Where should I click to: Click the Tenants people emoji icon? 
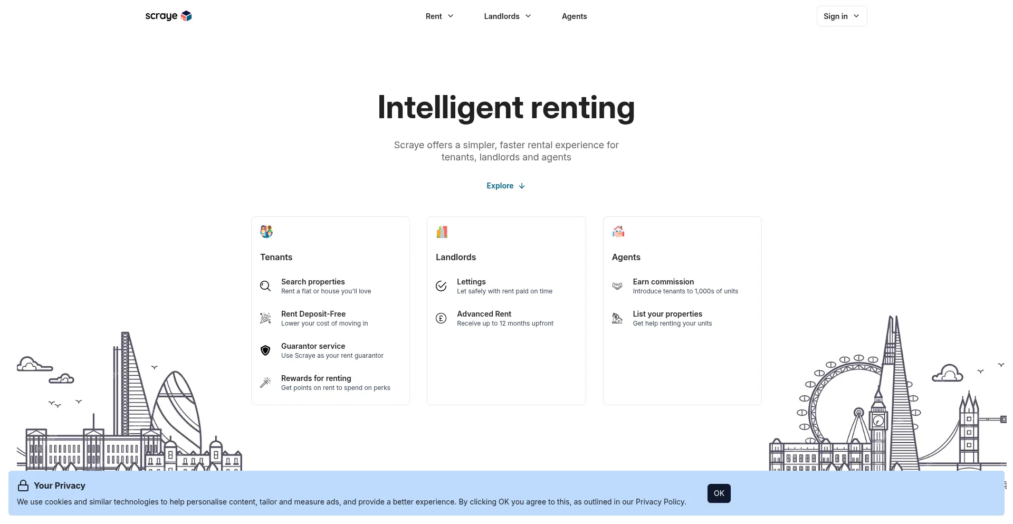click(266, 232)
